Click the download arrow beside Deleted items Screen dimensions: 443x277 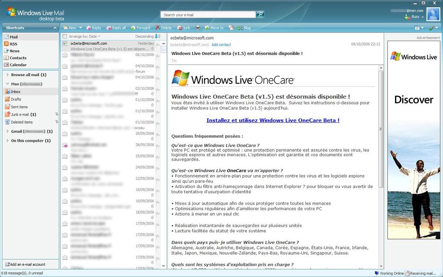(x=56, y=122)
